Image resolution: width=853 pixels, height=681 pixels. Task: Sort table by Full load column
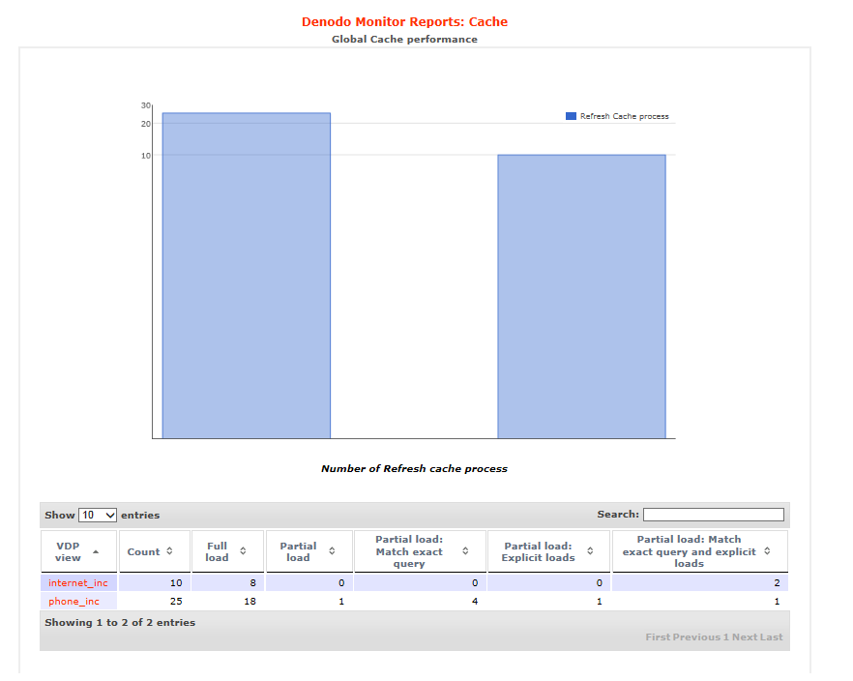click(x=227, y=551)
